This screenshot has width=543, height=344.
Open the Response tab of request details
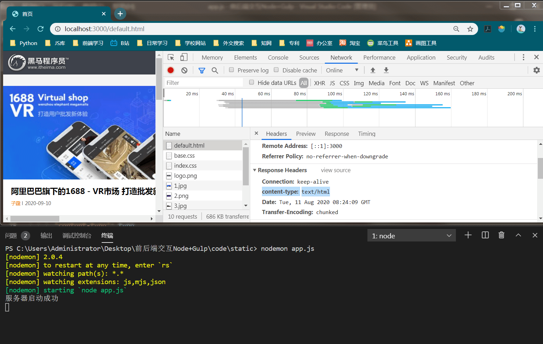[337, 134]
